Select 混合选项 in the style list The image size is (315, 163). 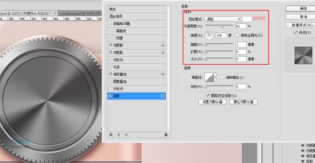(x=136, y=16)
